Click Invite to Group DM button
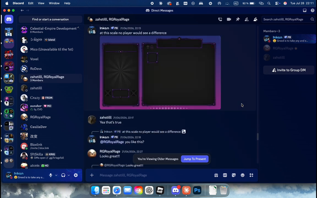Screen dimensions: 317x198 point(289,70)
